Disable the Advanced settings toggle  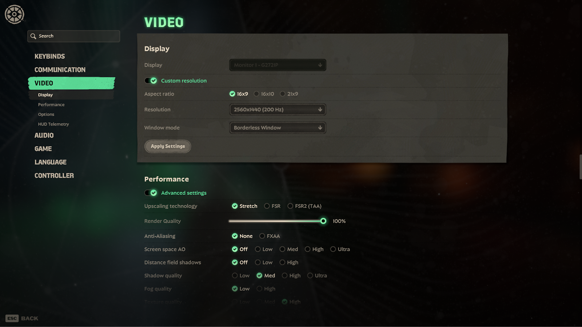[151, 193]
